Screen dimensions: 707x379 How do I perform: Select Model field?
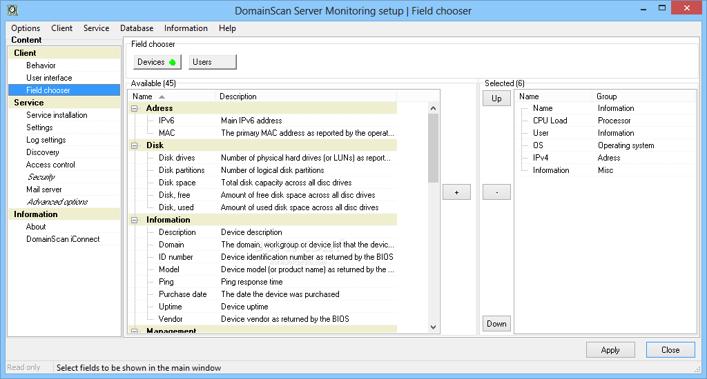(169, 269)
